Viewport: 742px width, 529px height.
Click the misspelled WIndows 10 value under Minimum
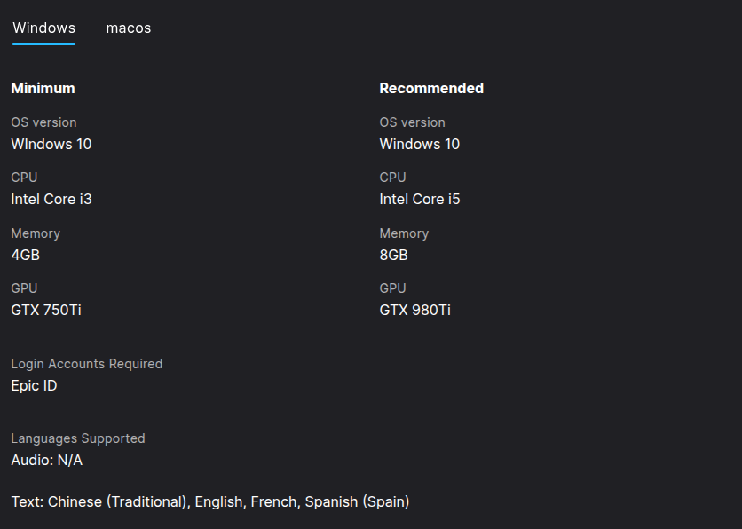(x=51, y=144)
